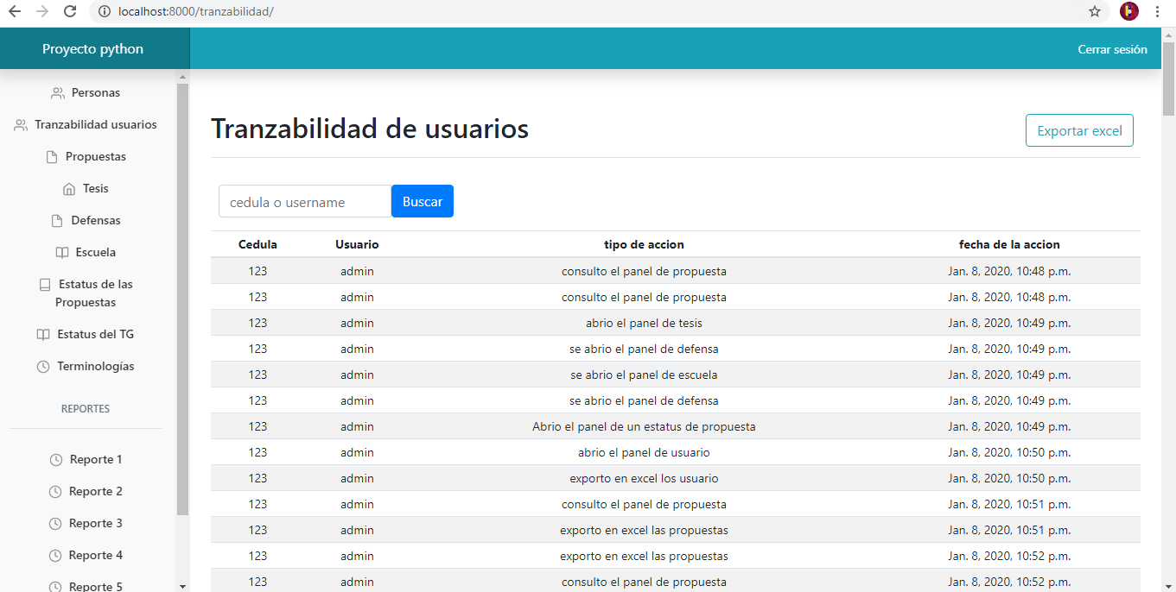Click the Terminologías clock icon
Image resolution: width=1176 pixels, height=592 pixels.
[x=43, y=367]
